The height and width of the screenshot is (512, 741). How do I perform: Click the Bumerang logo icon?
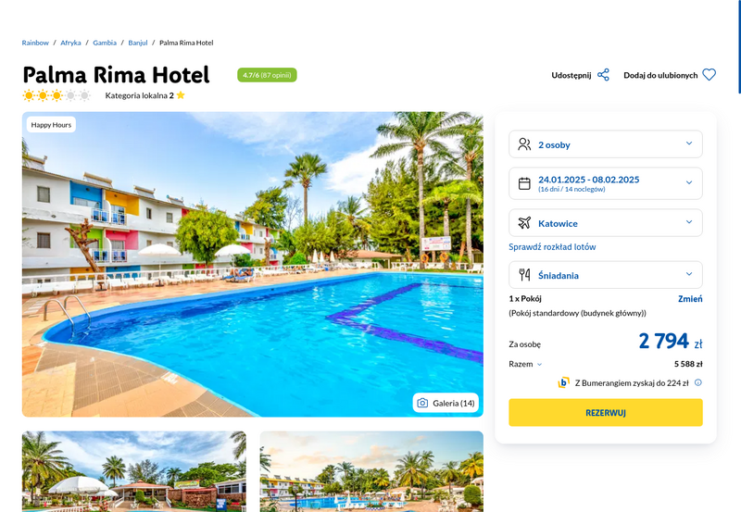point(563,382)
